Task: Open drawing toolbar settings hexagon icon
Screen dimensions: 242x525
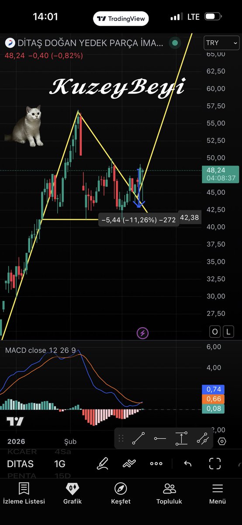Action: [222, 441]
